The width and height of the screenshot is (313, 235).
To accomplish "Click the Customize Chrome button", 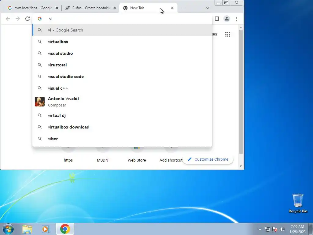I will (x=208, y=159).
